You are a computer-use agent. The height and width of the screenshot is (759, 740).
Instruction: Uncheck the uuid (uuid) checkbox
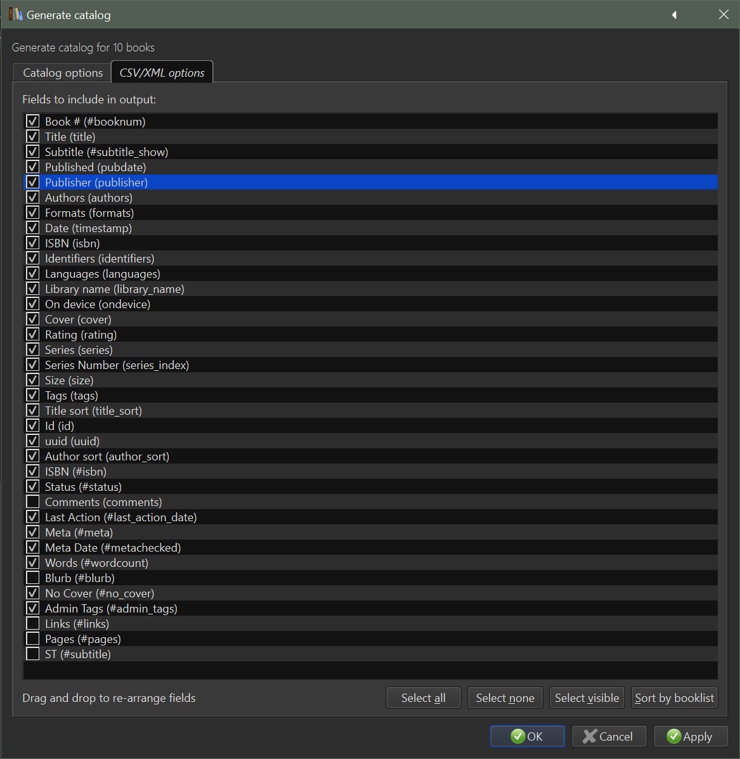(32, 441)
